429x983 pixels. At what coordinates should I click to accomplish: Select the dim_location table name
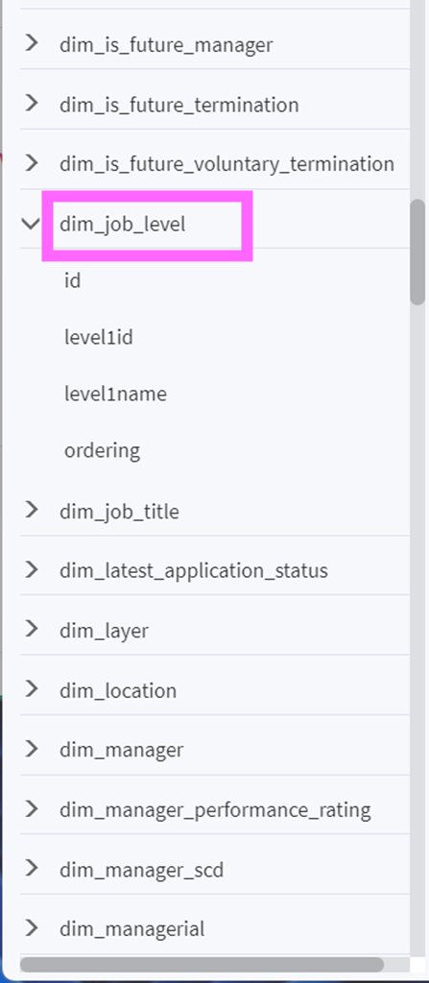[x=118, y=690]
